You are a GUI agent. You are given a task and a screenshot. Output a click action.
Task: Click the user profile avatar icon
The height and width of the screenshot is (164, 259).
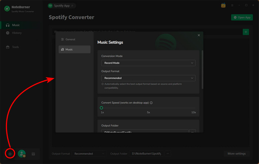click(x=21, y=154)
